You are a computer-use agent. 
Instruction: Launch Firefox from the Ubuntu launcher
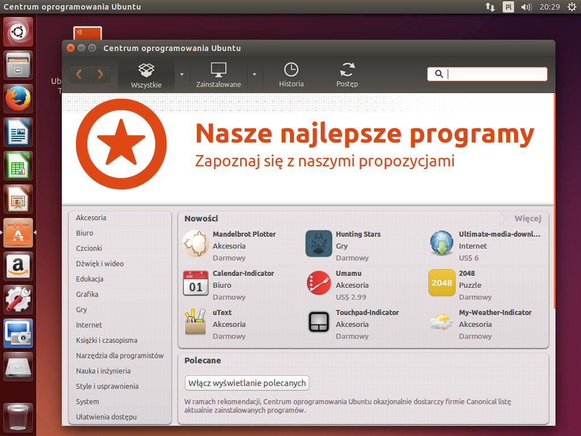(x=19, y=99)
